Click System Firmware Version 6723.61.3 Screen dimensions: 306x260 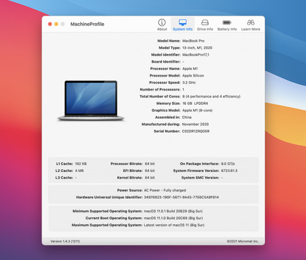point(229,171)
